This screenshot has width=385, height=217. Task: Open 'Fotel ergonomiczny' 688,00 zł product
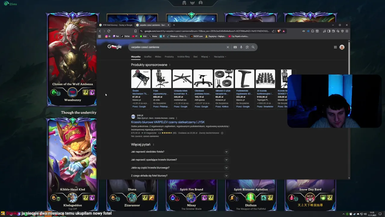(162, 89)
